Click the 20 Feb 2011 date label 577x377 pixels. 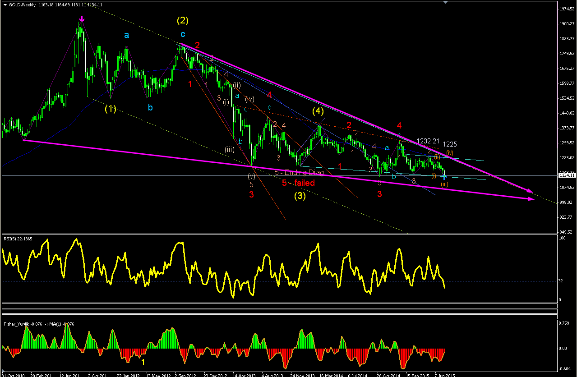[42, 375]
